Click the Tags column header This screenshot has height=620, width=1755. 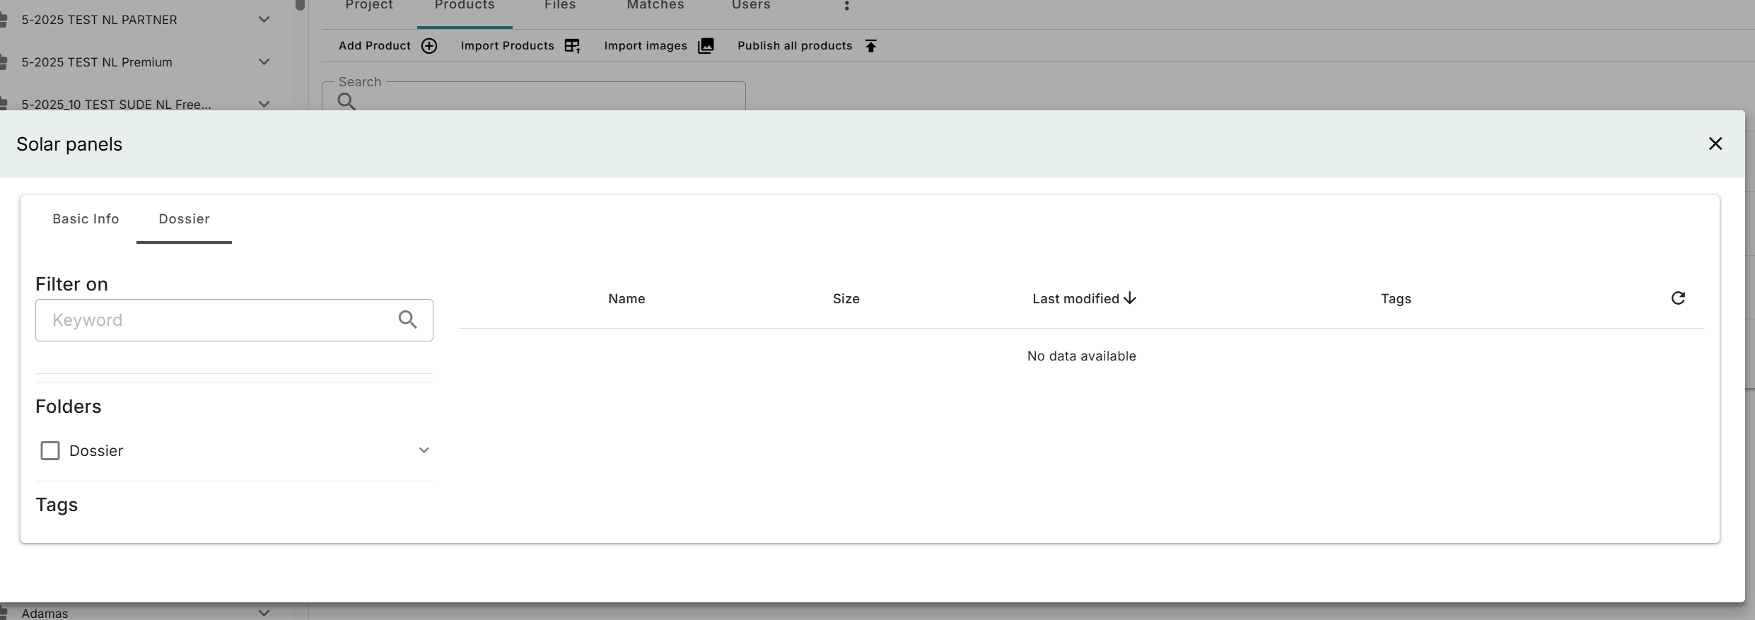pos(1396,299)
